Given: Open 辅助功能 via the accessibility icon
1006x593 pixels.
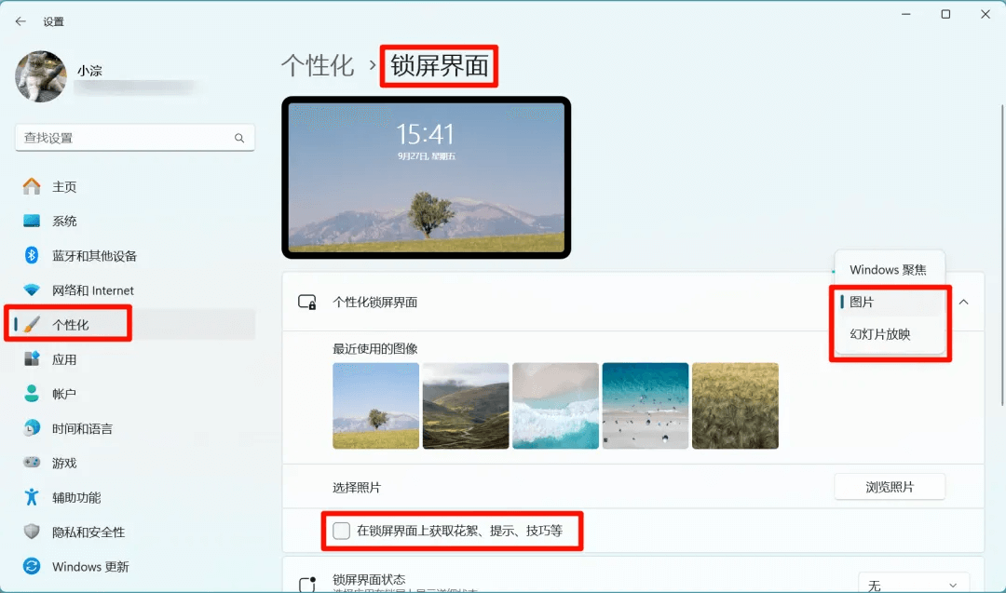Looking at the screenshot, I should tap(32, 497).
